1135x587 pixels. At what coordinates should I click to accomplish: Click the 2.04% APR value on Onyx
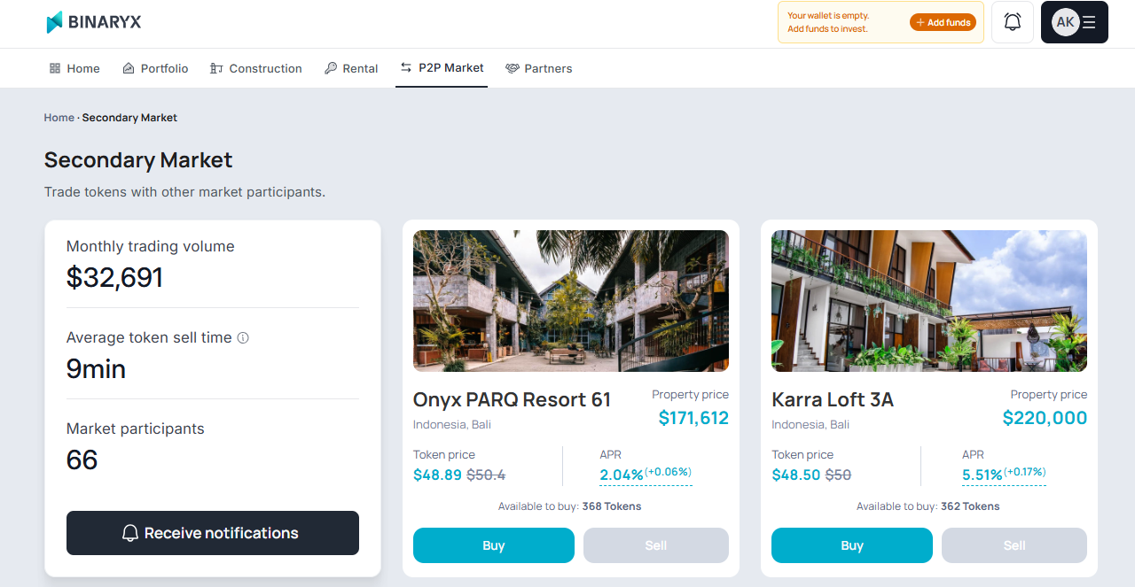point(622,475)
